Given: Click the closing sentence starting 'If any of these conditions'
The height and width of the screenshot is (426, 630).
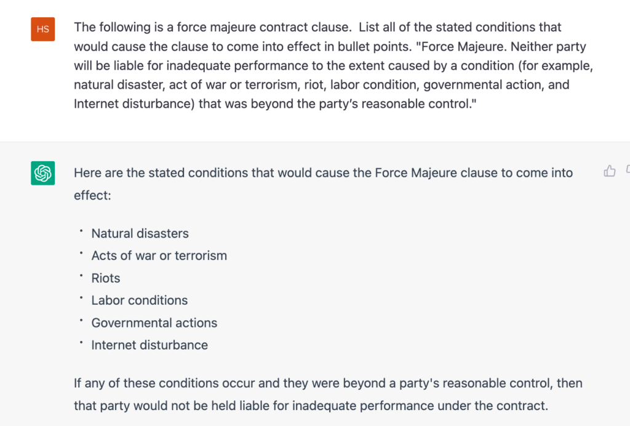Looking at the screenshot, I should click(329, 383).
